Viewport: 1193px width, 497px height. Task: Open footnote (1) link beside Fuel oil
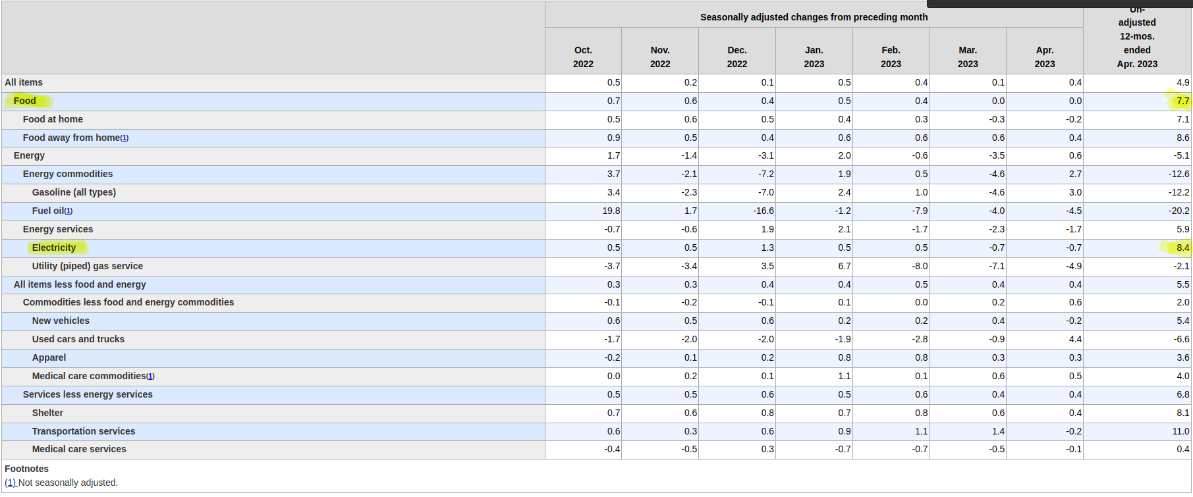(69, 211)
